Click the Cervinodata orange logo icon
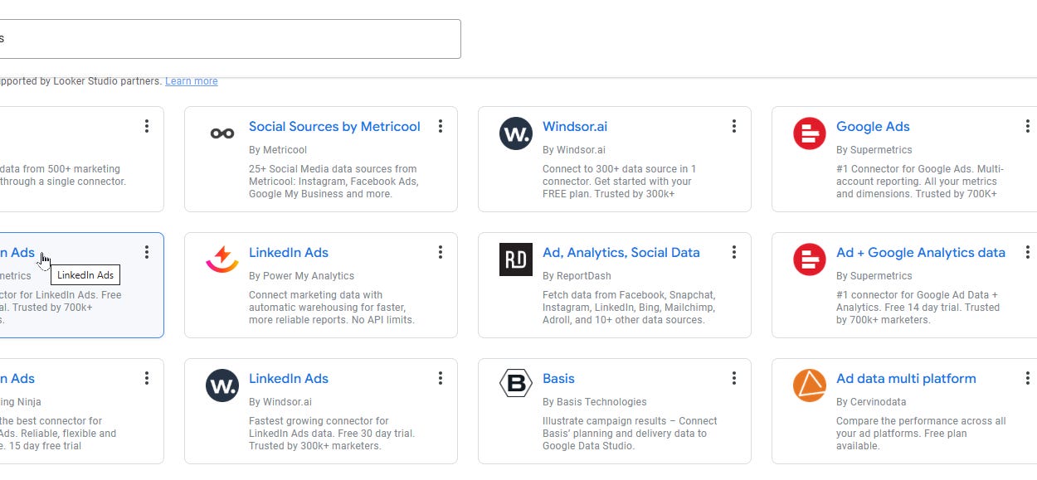Viewport: 1037px width, 480px height. [x=810, y=385]
